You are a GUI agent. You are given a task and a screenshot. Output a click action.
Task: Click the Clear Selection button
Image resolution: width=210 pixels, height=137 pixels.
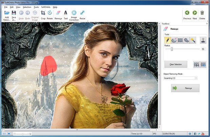(x=176, y=64)
